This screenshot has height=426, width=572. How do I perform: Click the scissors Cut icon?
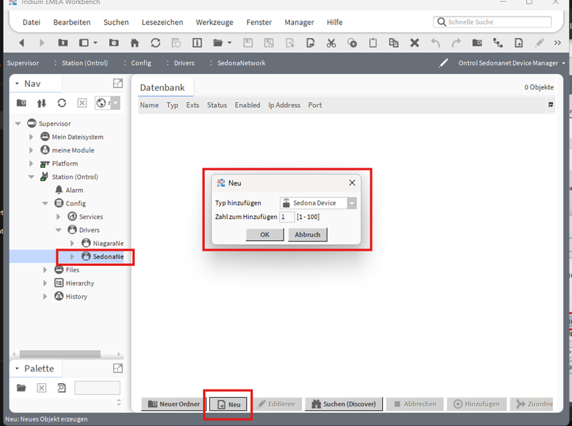point(331,43)
